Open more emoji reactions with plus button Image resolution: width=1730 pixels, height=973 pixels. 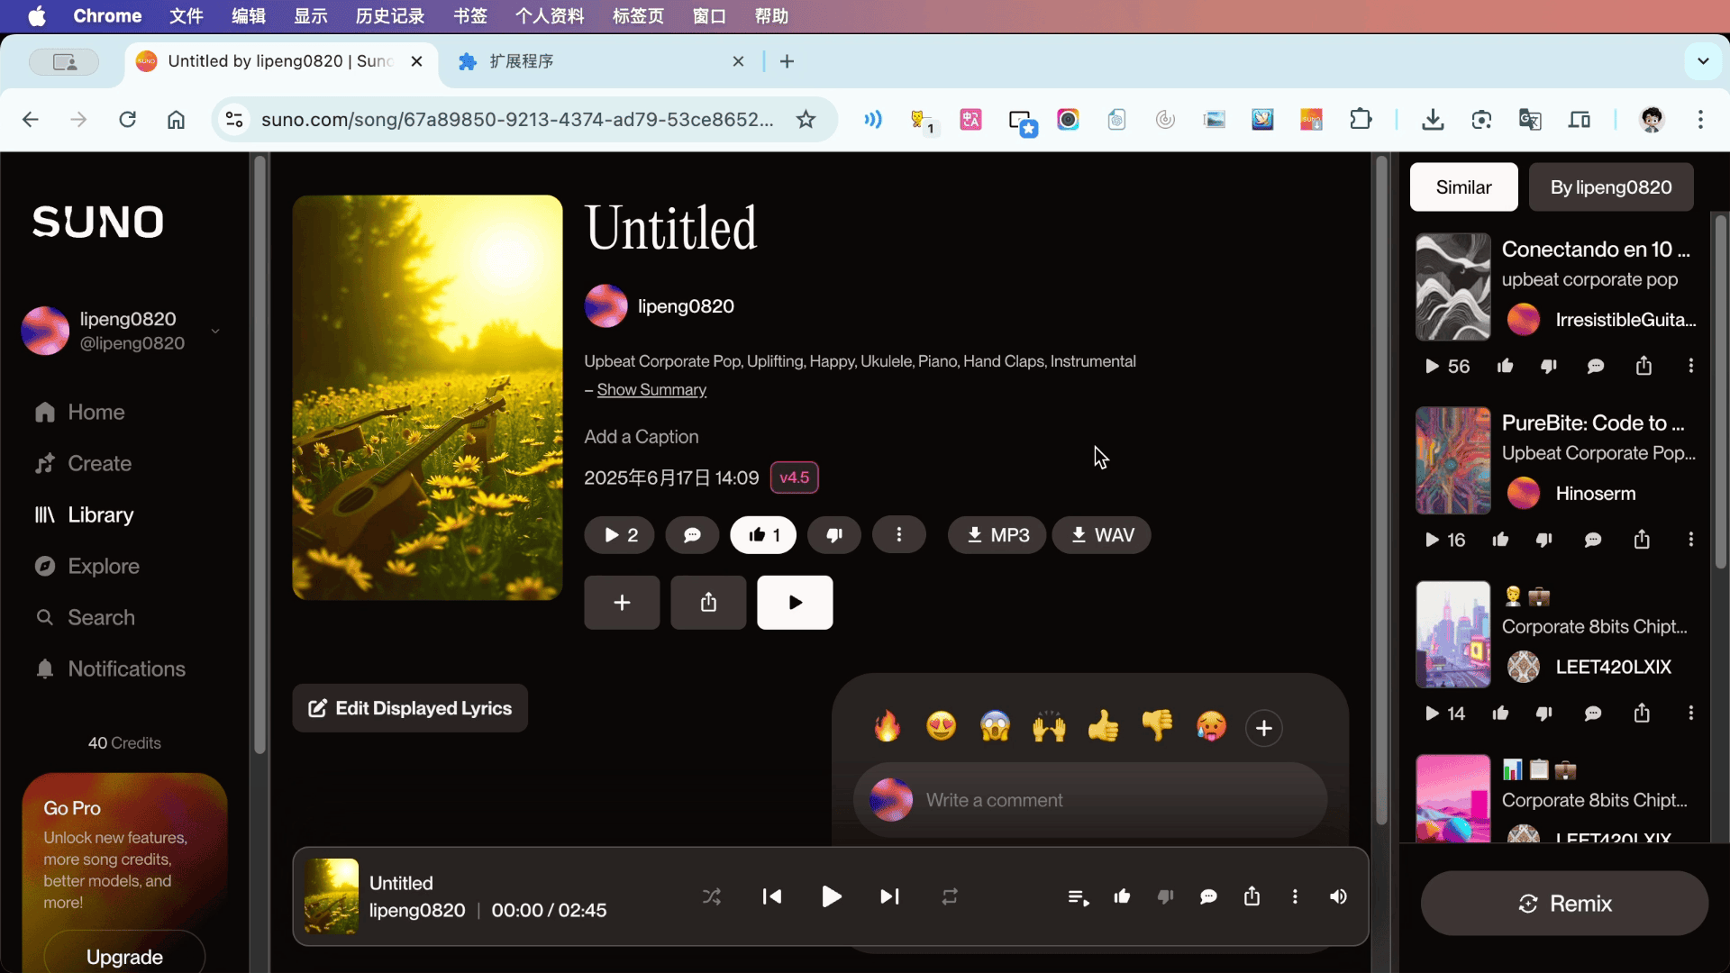(1264, 728)
